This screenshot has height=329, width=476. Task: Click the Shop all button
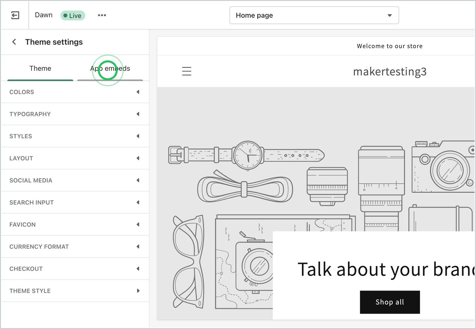tap(390, 302)
